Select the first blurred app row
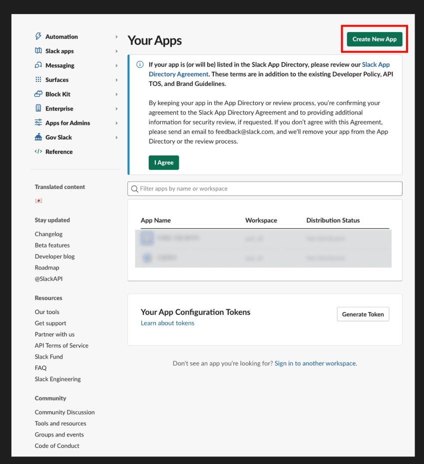 tap(263, 238)
